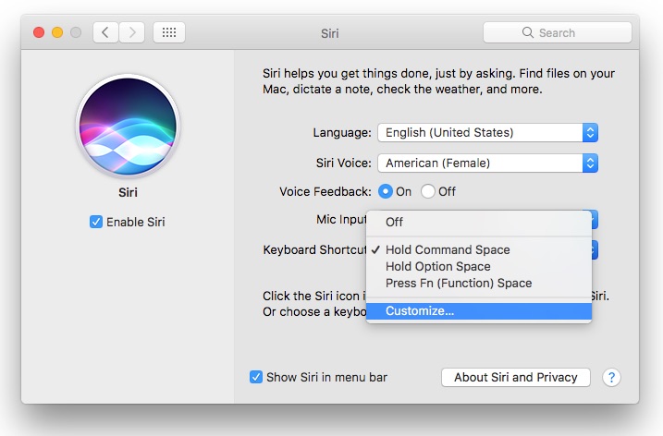The image size is (663, 436).
Task: Open Siri help with the question mark button
Action: tap(611, 377)
